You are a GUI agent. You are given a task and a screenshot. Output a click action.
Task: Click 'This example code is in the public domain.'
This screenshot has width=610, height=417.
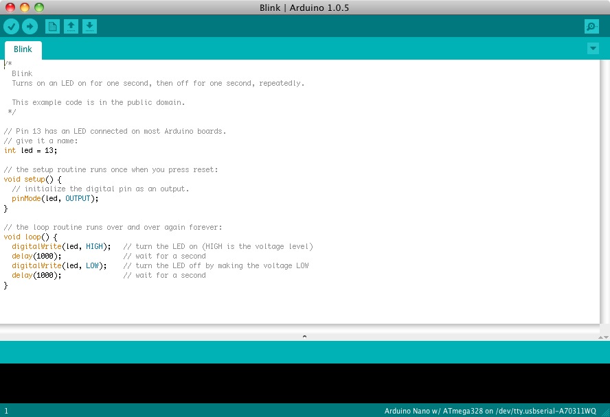[x=98, y=102]
